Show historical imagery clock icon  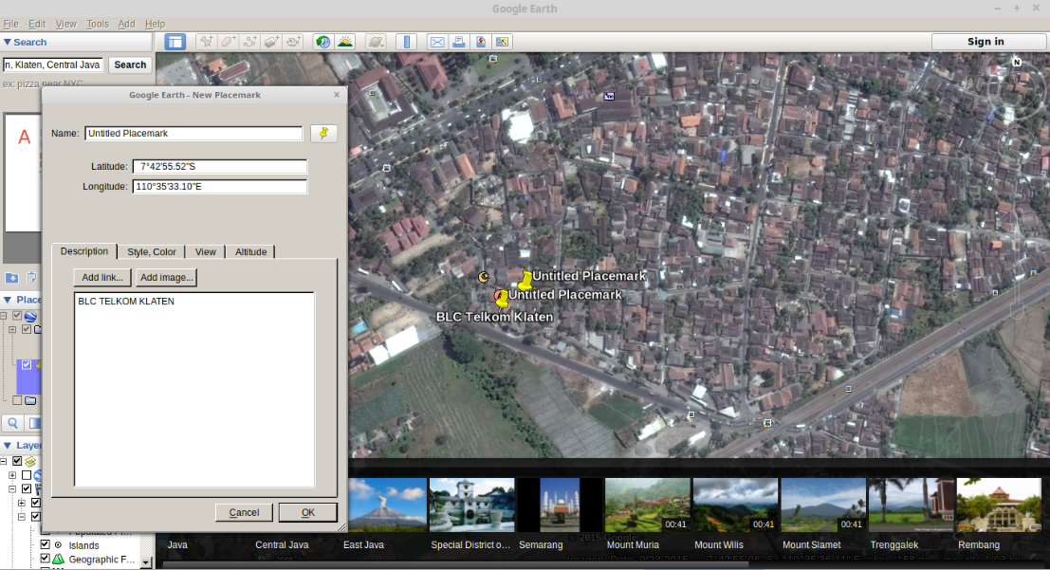322,42
